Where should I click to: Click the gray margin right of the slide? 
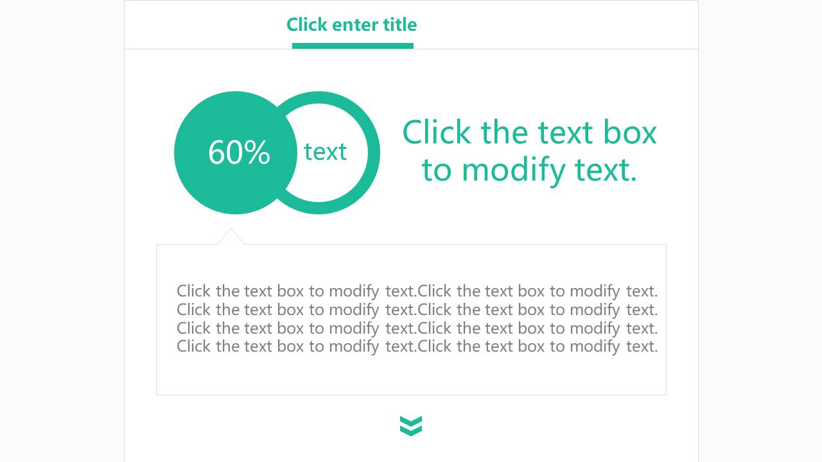click(760, 231)
